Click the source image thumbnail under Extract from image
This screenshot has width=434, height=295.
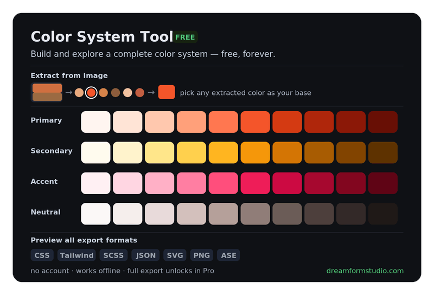47,92
